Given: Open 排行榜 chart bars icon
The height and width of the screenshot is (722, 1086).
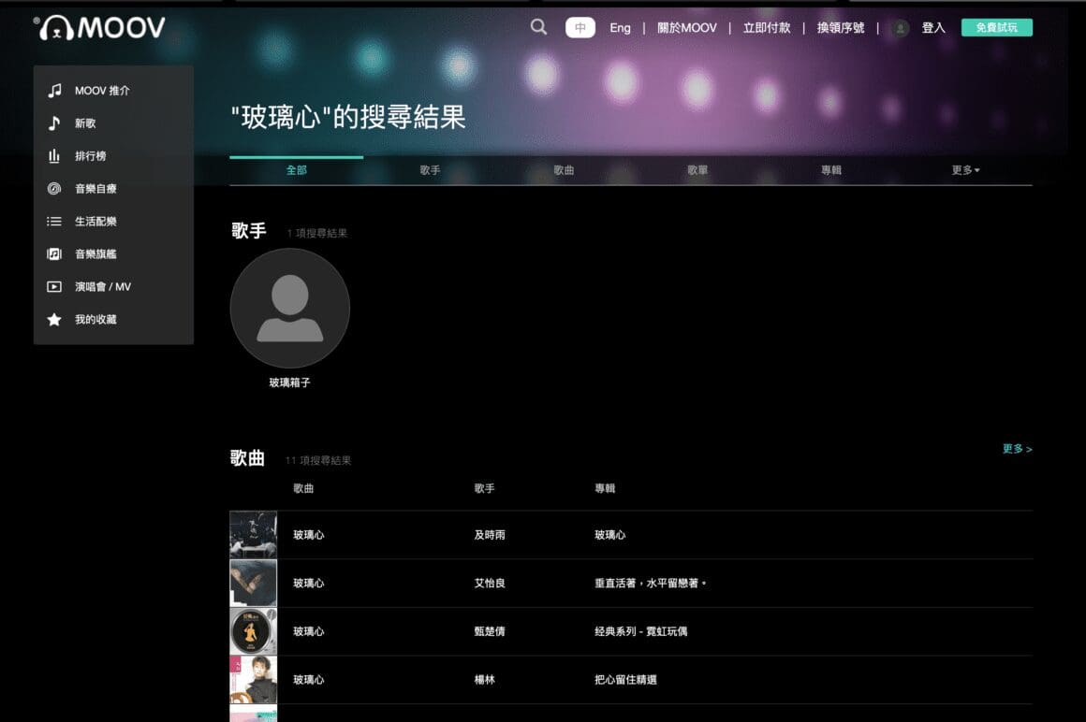Looking at the screenshot, I should (x=54, y=156).
